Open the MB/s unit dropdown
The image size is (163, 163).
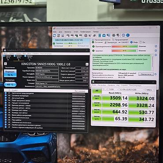coord(150,89)
